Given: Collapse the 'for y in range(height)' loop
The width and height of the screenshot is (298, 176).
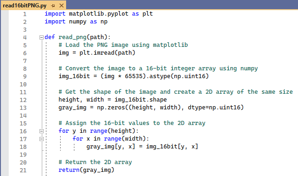Looking at the screenshot, I should 41,131.
